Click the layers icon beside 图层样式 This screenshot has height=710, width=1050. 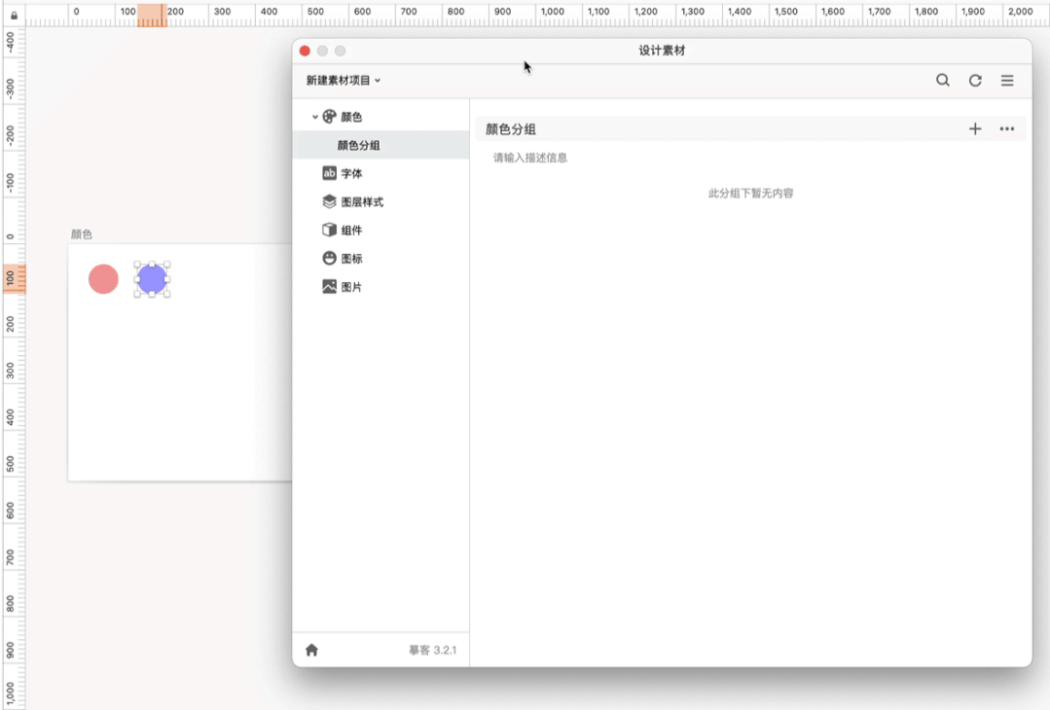click(329, 201)
